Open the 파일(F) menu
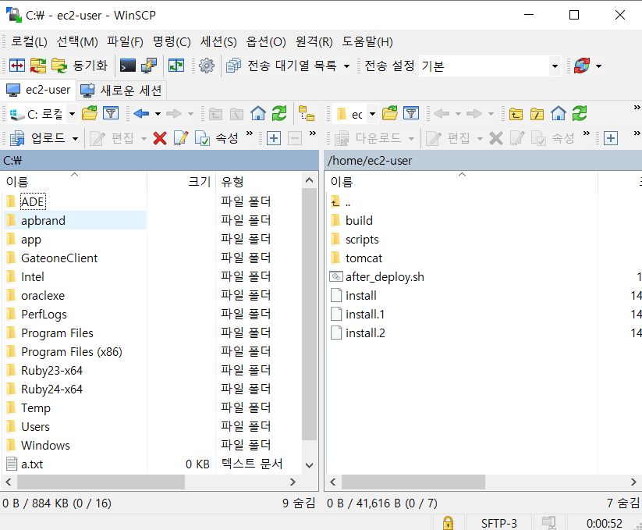The height and width of the screenshot is (530, 642). 125,41
